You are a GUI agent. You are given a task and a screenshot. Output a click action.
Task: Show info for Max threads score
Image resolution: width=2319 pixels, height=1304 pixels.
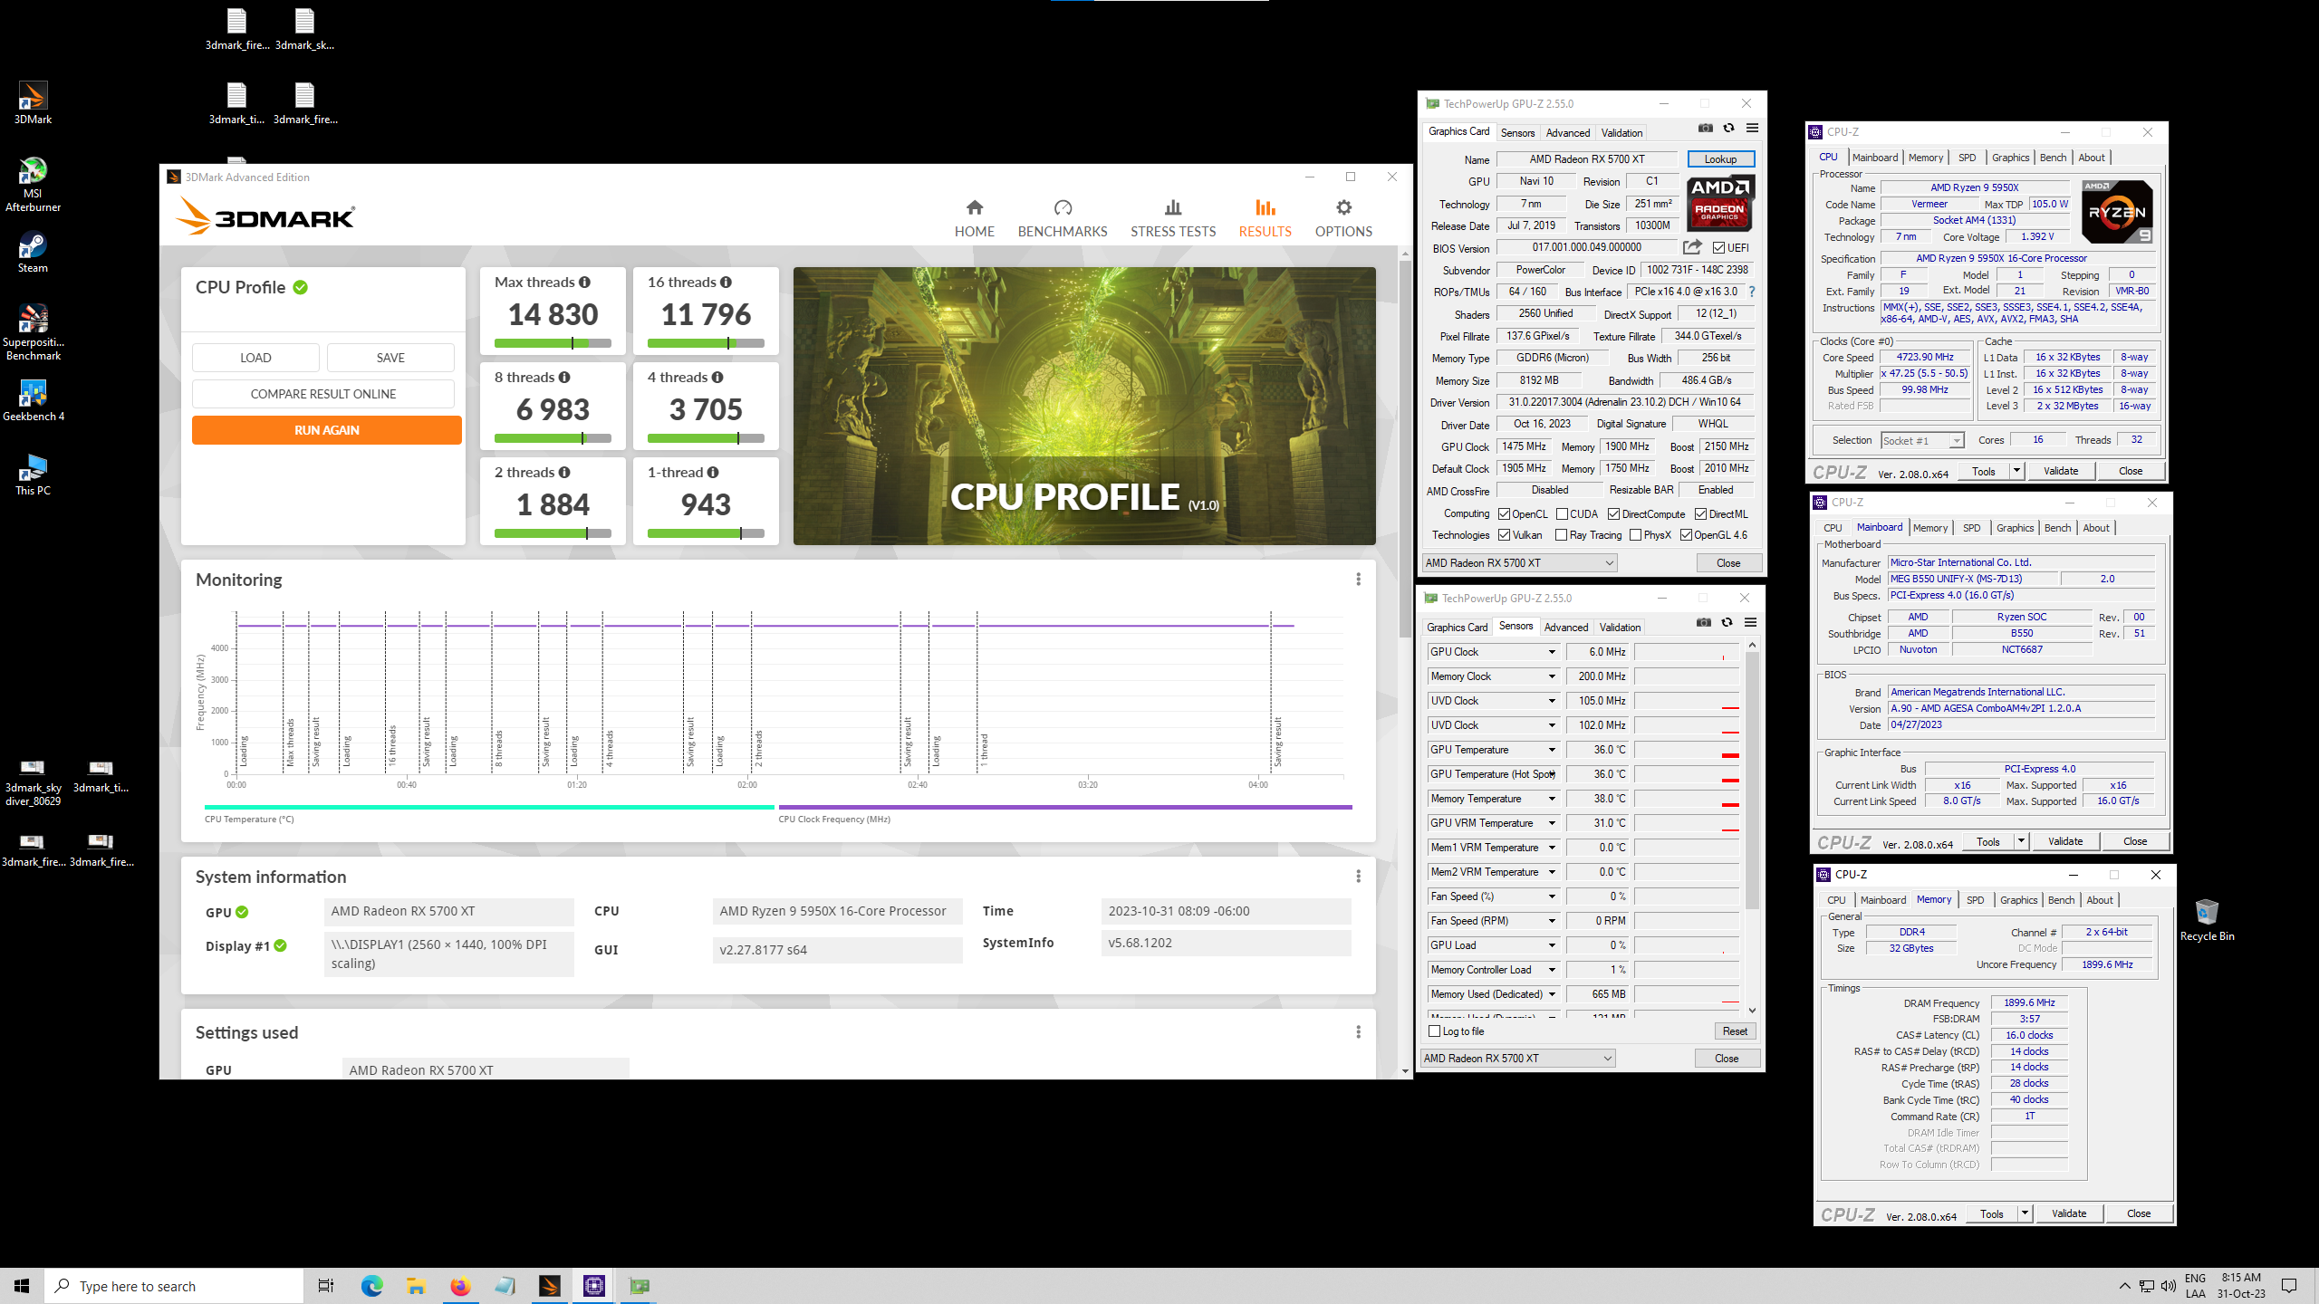coord(584,283)
